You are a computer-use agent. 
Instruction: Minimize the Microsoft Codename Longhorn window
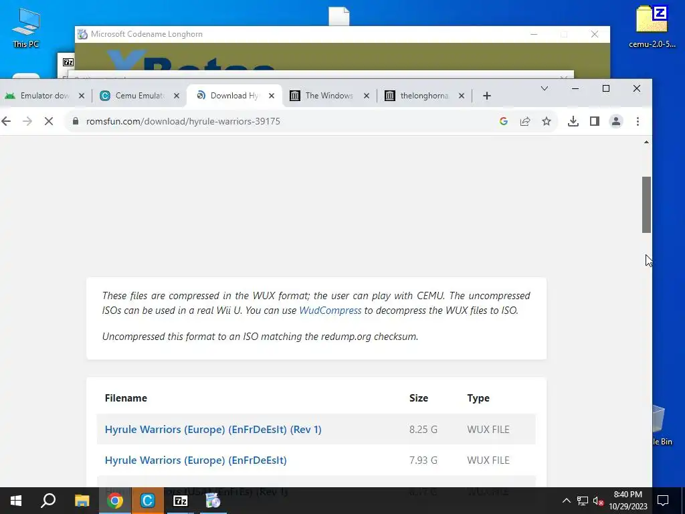[x=534, y=34]
